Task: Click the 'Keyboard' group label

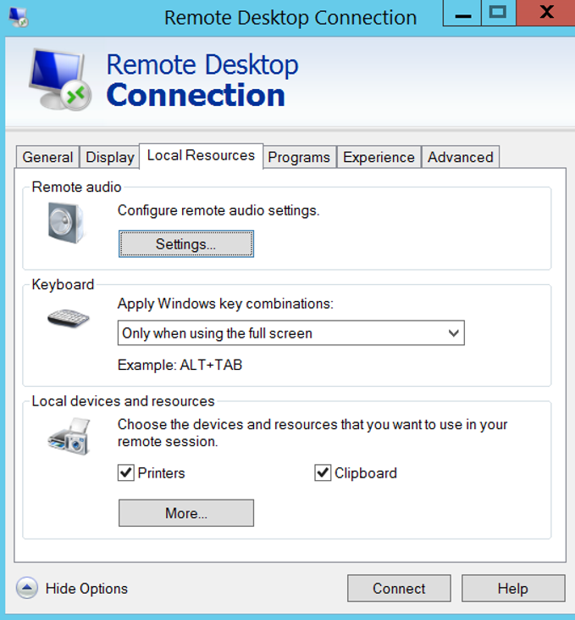Action: click(x=63, y=284)
